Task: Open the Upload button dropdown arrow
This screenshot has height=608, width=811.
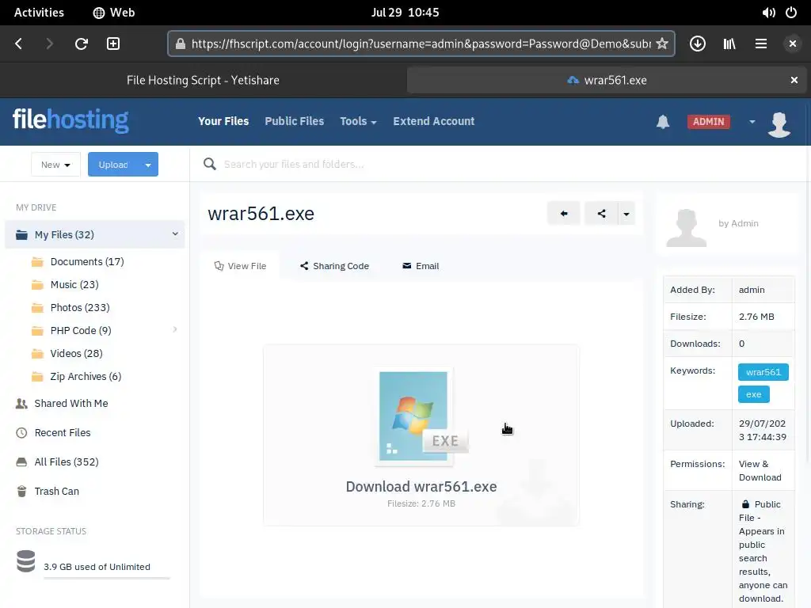Action: pos(148,165)
